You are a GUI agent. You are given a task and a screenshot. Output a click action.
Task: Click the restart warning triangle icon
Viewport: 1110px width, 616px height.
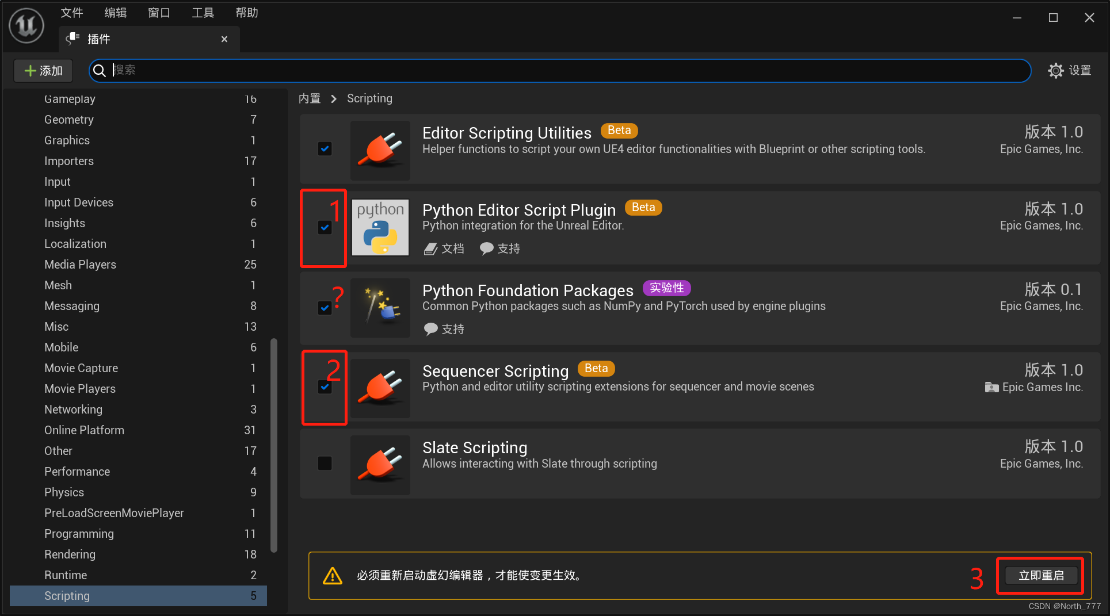click(333, 576)
